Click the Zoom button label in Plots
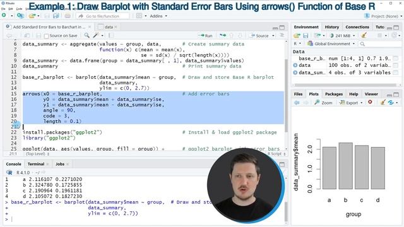 pyautogui.click(x=327, y=103)
